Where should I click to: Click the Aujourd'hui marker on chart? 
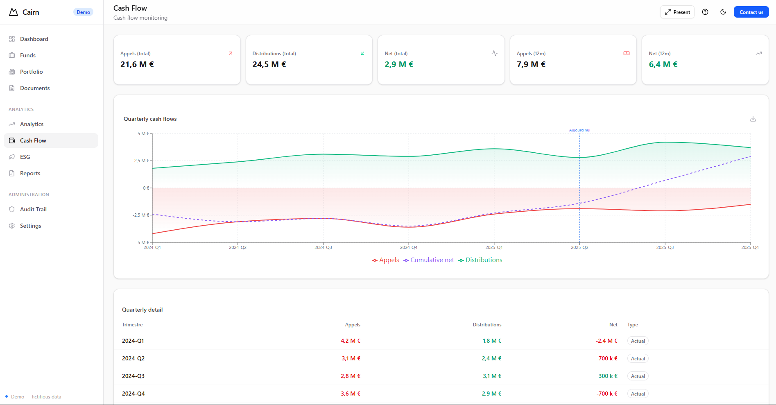click(579, 130)
